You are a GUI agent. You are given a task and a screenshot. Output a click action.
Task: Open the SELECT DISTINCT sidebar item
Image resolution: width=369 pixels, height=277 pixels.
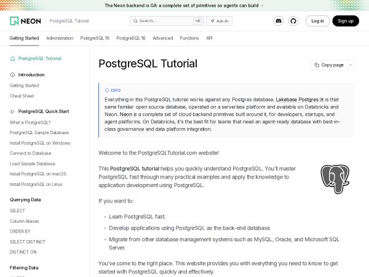[x=28, y=242]
